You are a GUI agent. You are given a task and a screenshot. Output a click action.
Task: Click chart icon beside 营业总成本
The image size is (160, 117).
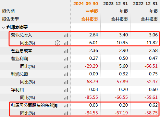[66, 51]
